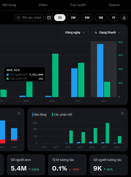Select the 3M time range
The width and height of the screenshot is (131, 177).
[101, 18]
